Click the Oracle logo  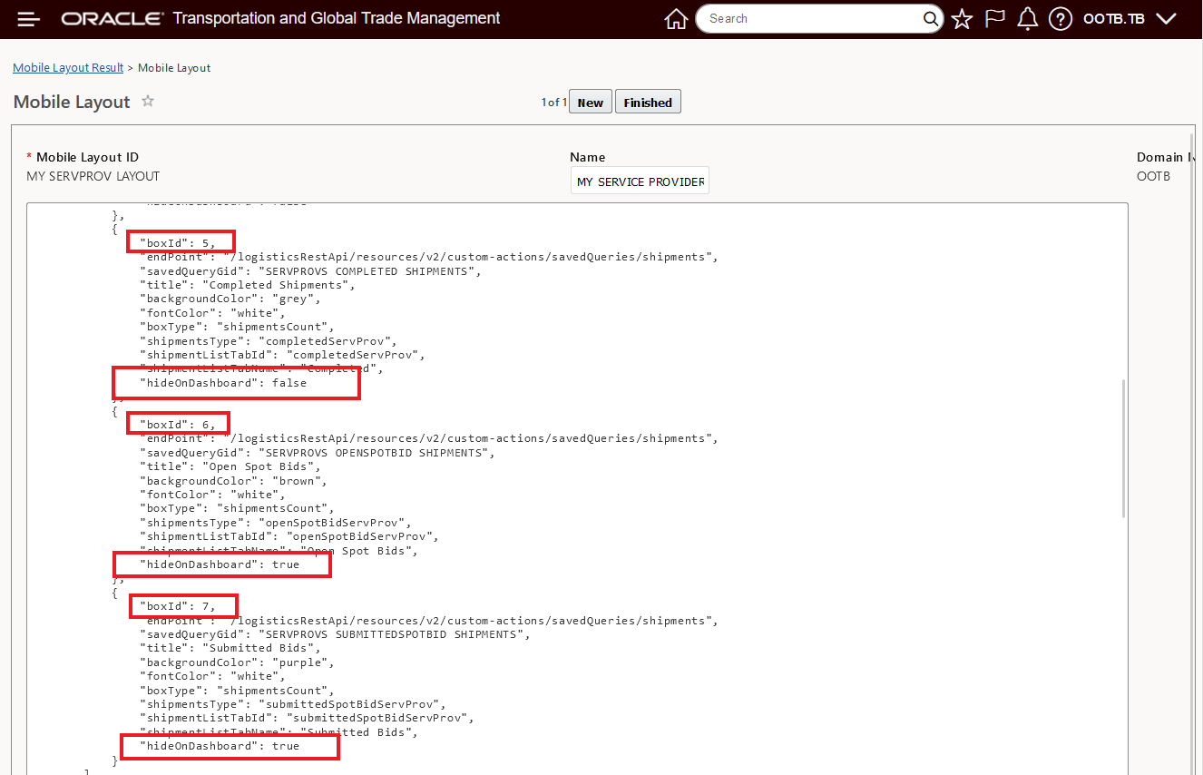(112, 19)
